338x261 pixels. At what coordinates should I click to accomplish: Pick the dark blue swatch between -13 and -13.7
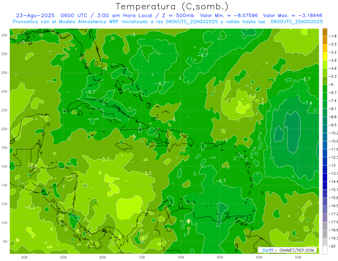point(325,169)
